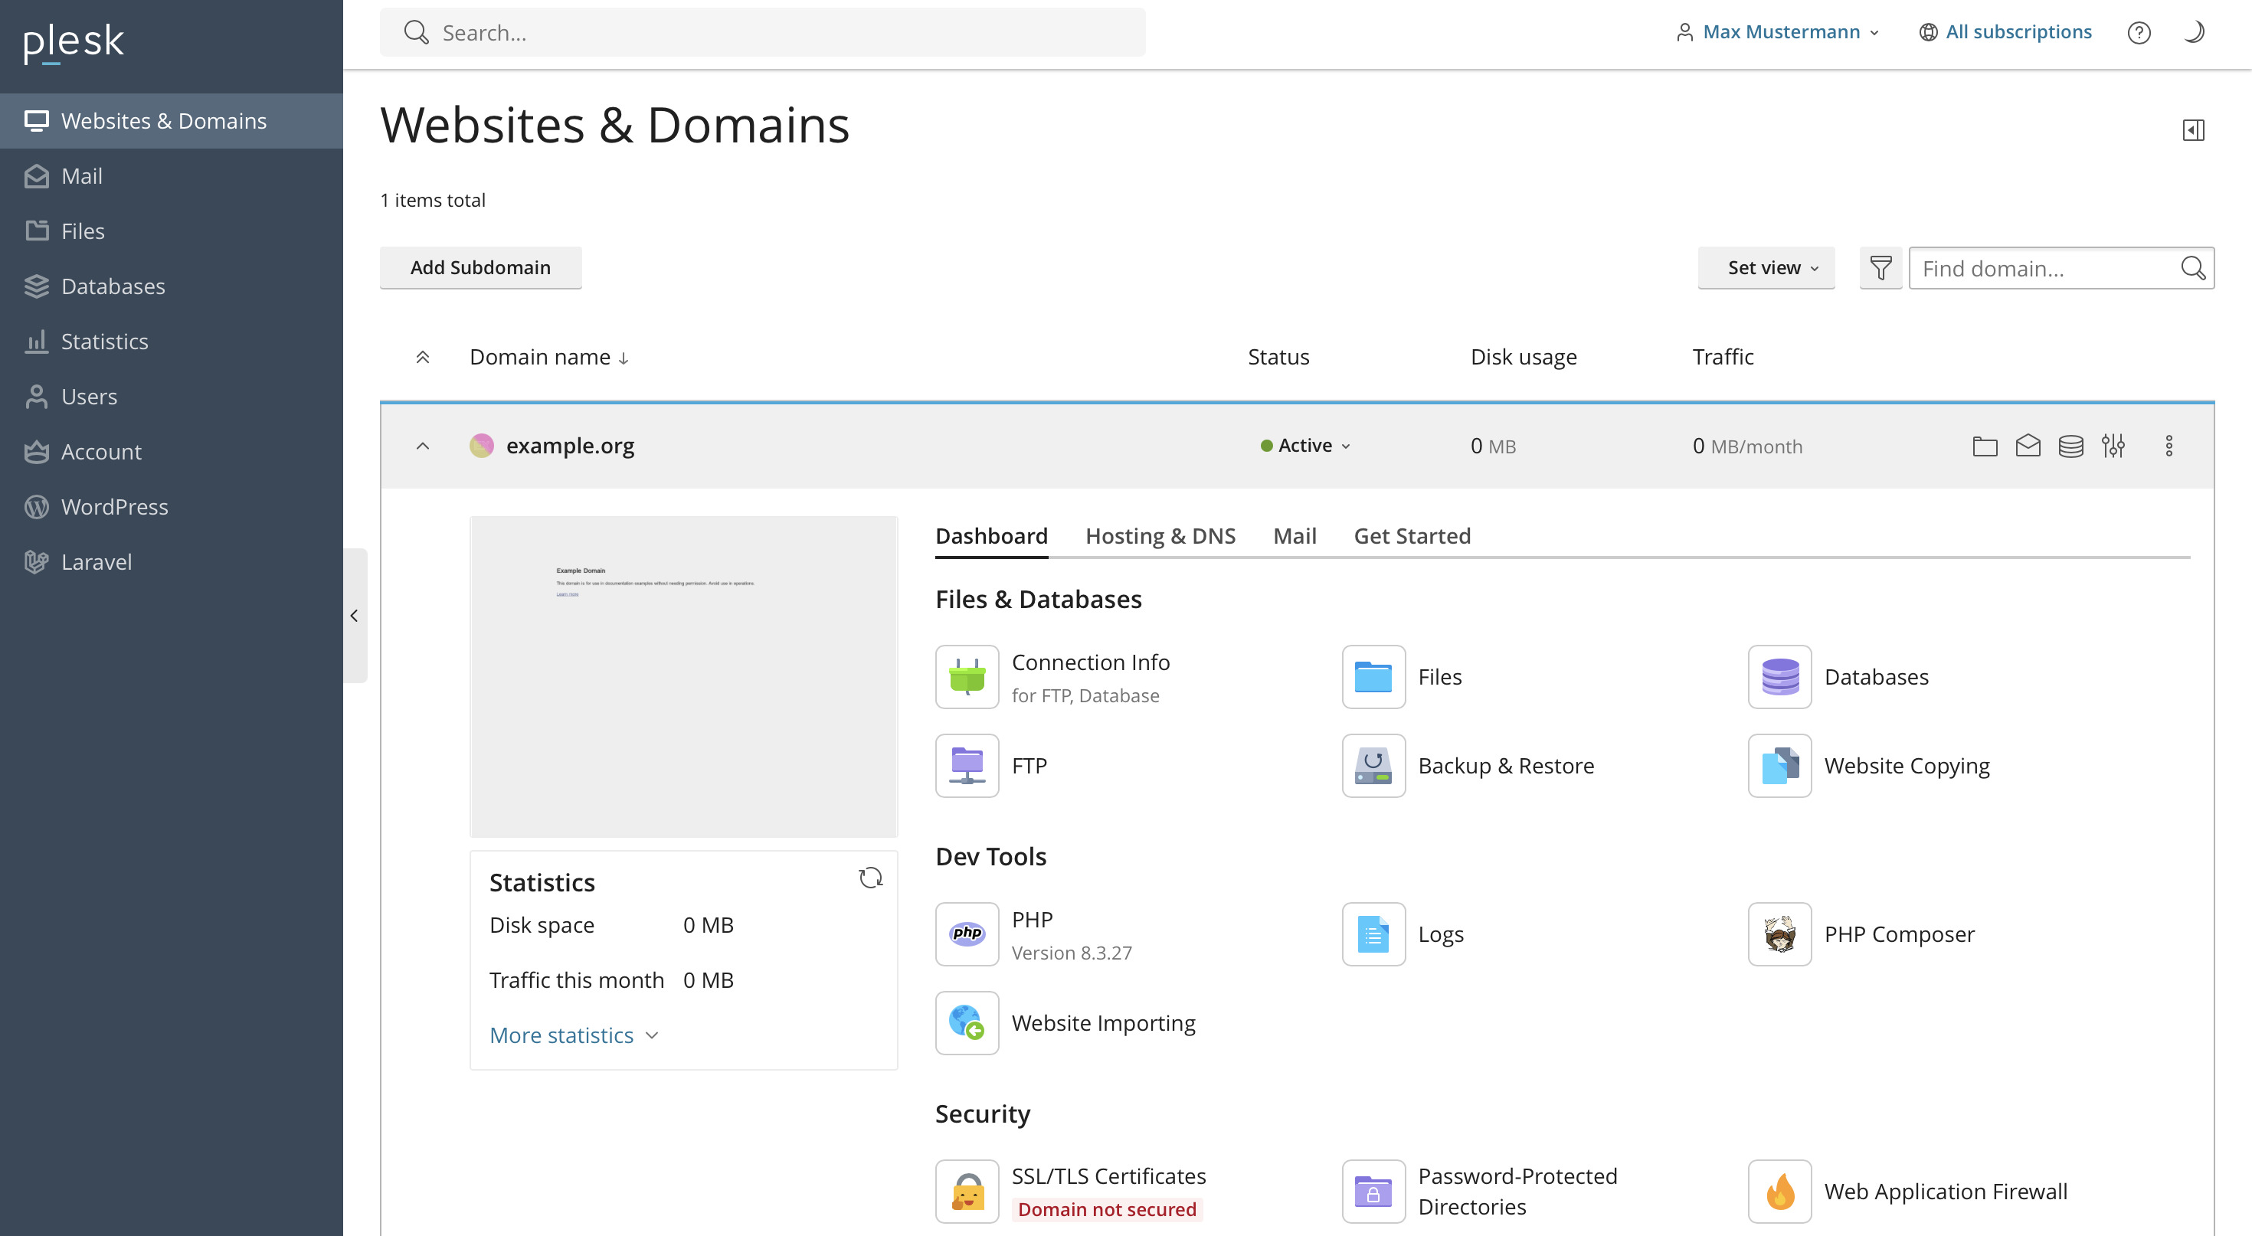Open the Statistics section in the sidebar
The height and width of the screenshot is (1236, 2252).
104,341
